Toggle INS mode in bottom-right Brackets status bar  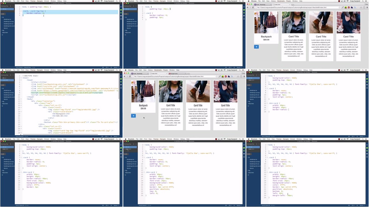[x=349, y=206]
